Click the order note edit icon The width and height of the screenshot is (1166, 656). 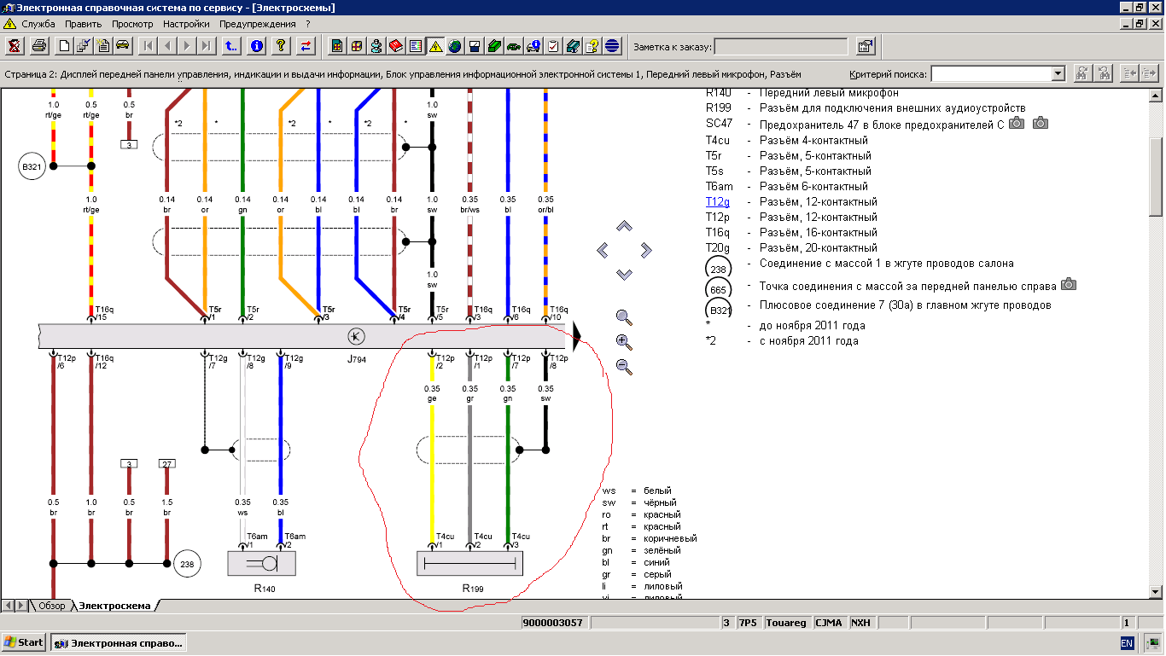pos(866,45)
